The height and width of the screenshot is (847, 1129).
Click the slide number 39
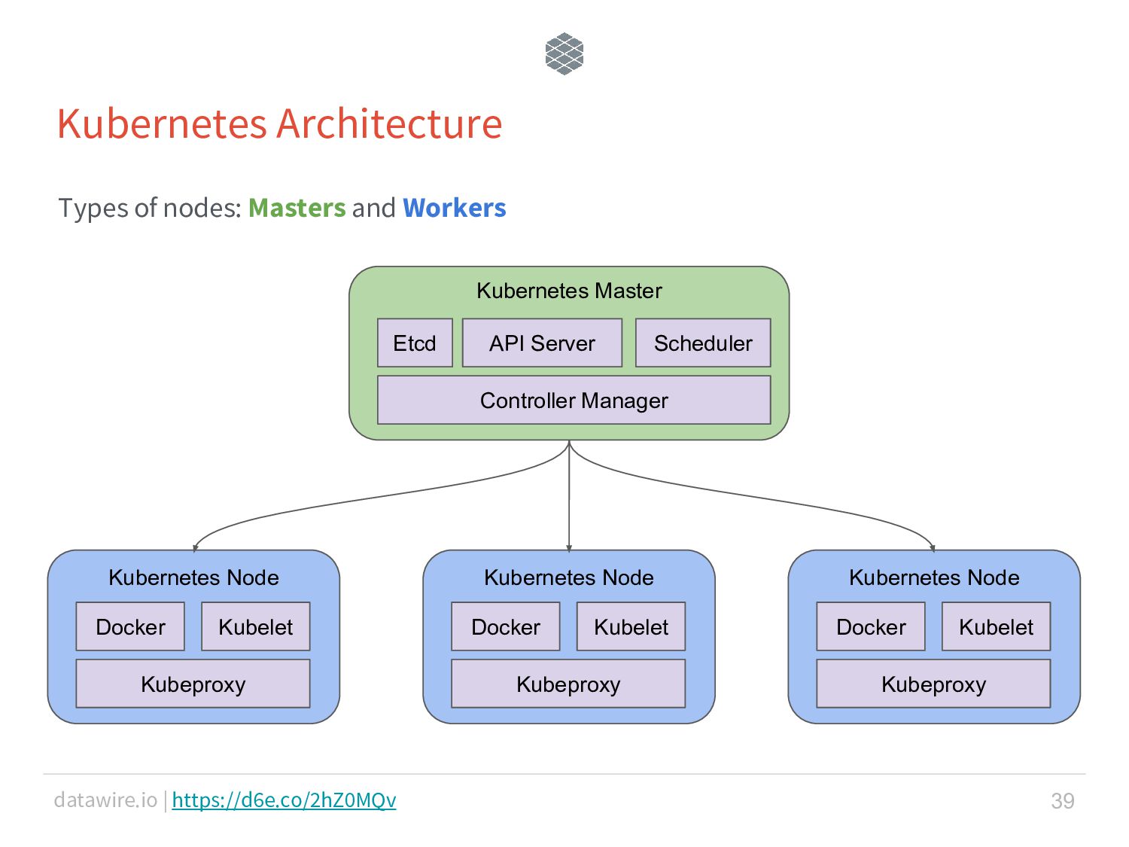[1062, 800]
